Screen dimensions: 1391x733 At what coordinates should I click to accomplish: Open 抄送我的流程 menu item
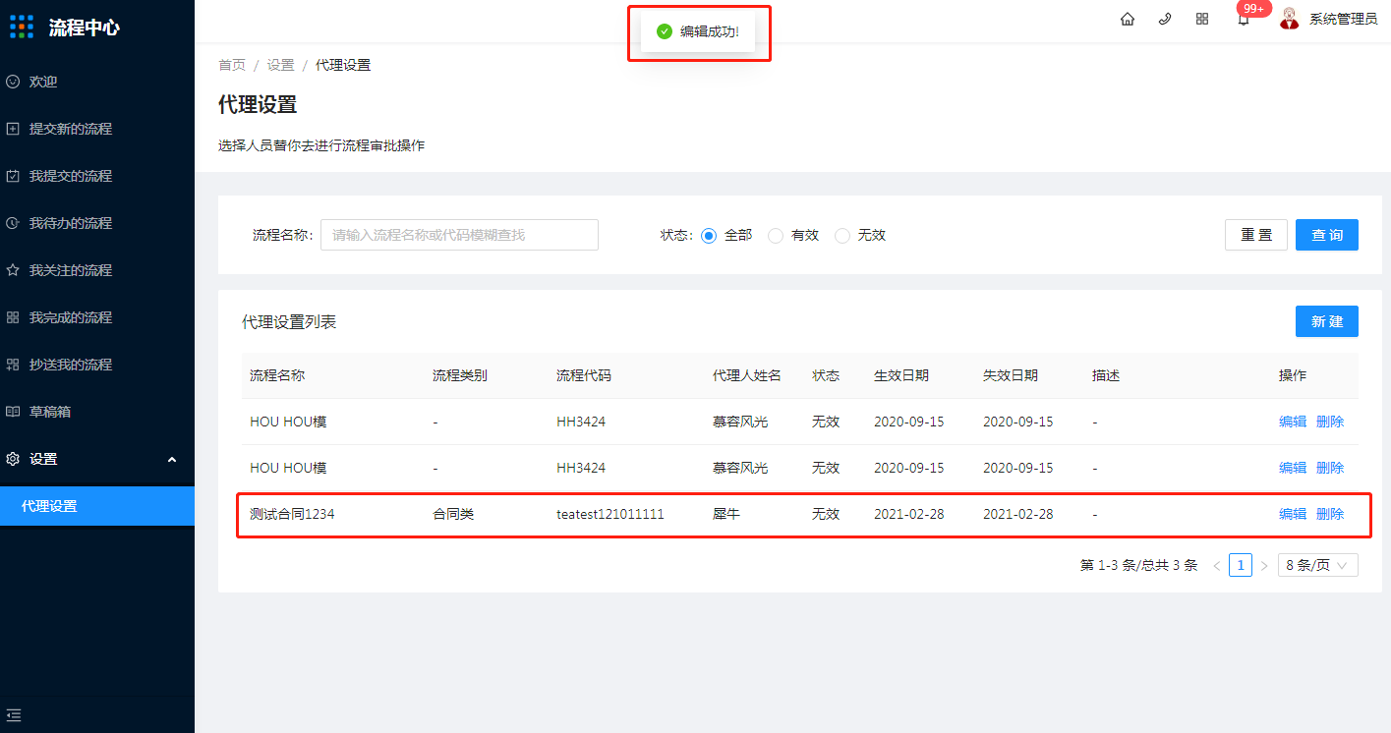point(71,365)
